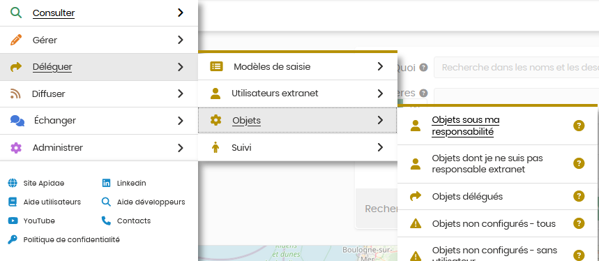Open help for Objets délégués
The image size is (599, 261).
click(579, 196)
